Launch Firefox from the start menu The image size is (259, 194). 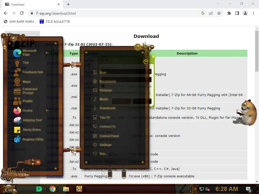click(23, 111)
